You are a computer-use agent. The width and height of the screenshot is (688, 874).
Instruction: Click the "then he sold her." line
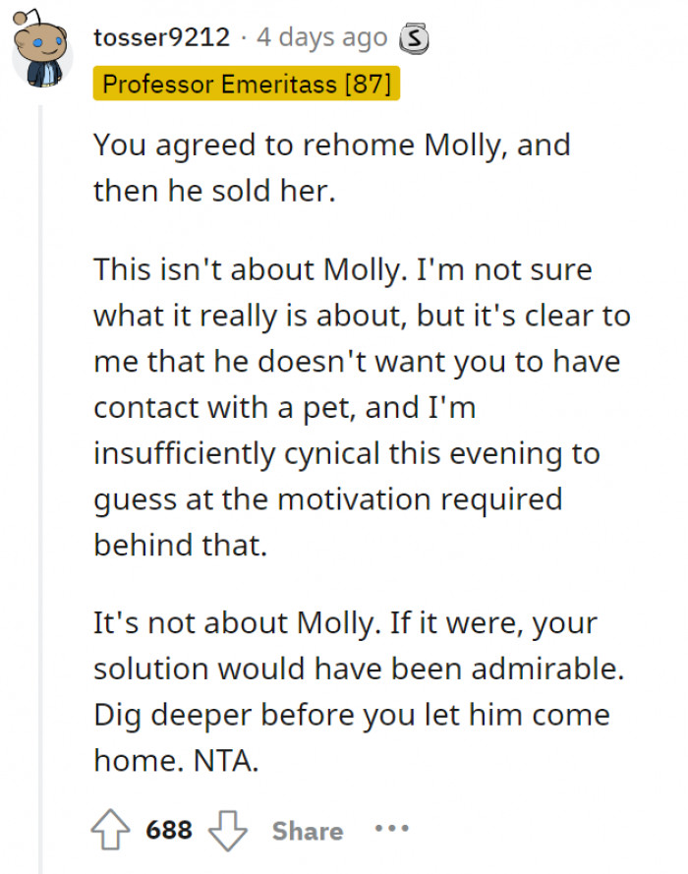(214, 190)
